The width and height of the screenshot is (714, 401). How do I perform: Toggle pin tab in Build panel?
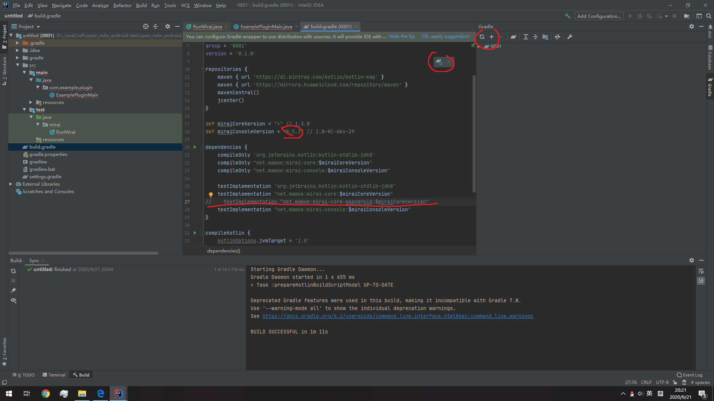13,290
